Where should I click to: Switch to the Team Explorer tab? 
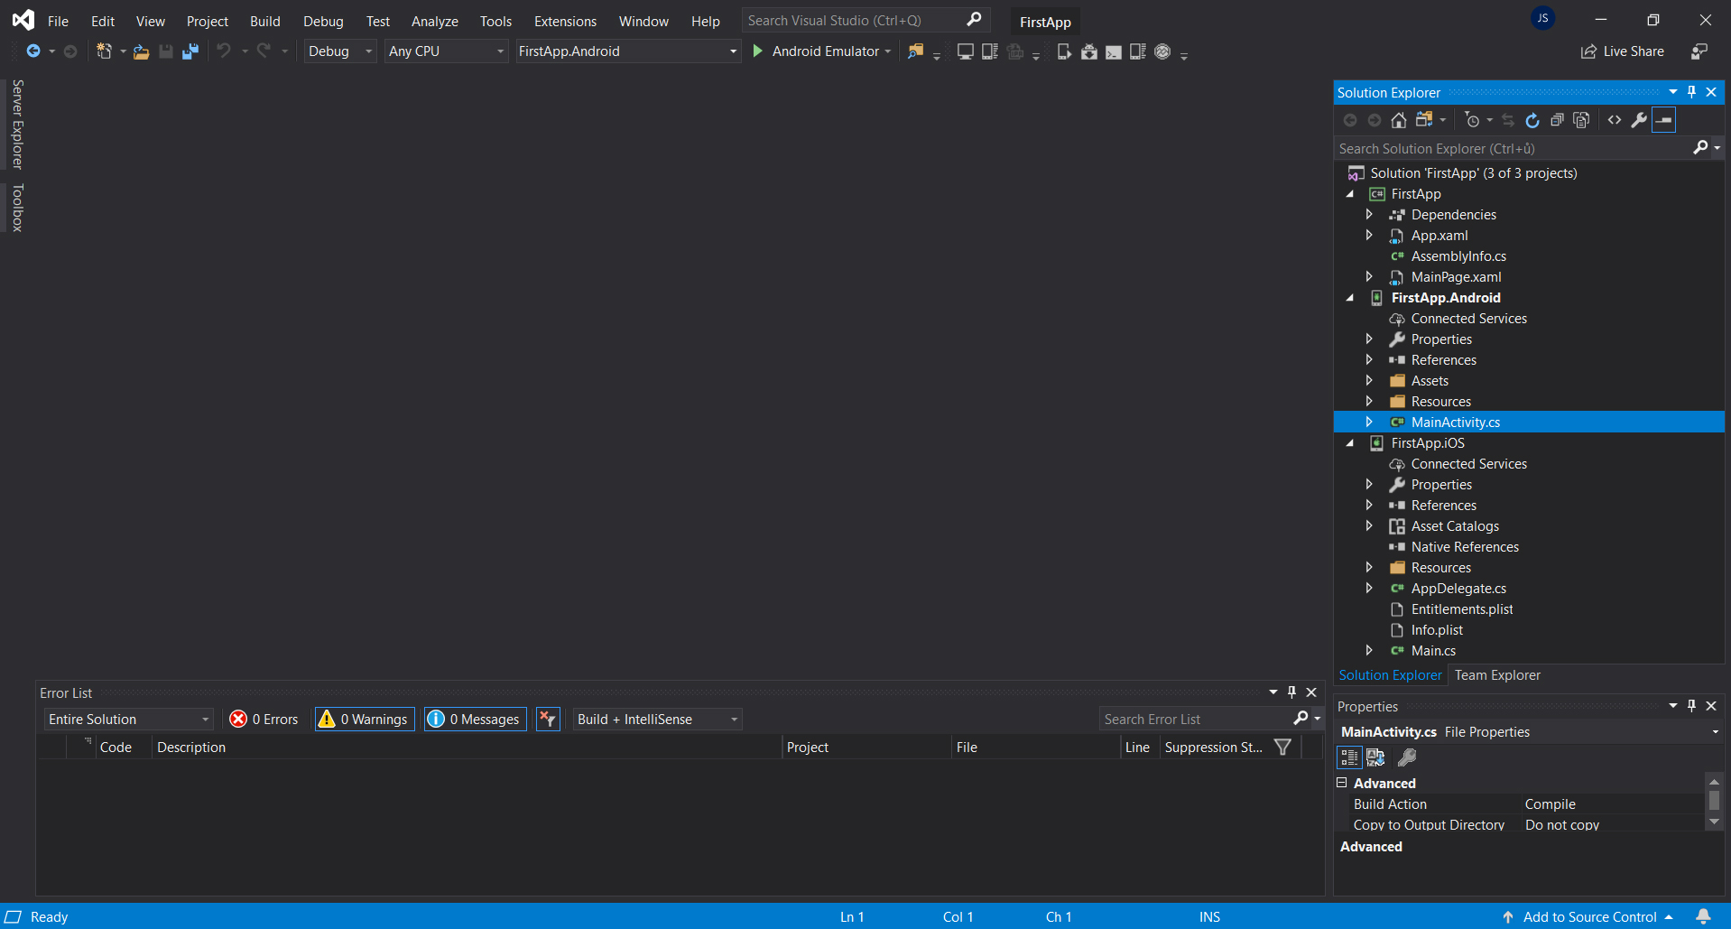tap(1498, 674)
